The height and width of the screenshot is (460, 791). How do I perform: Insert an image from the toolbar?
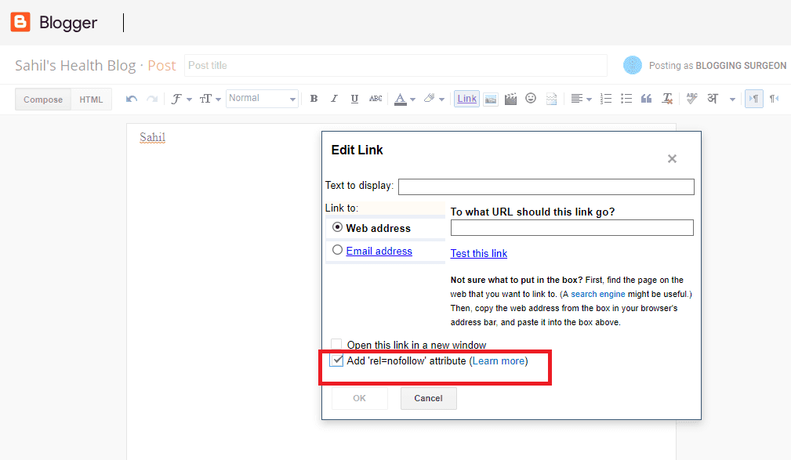[x=490, y=99]
